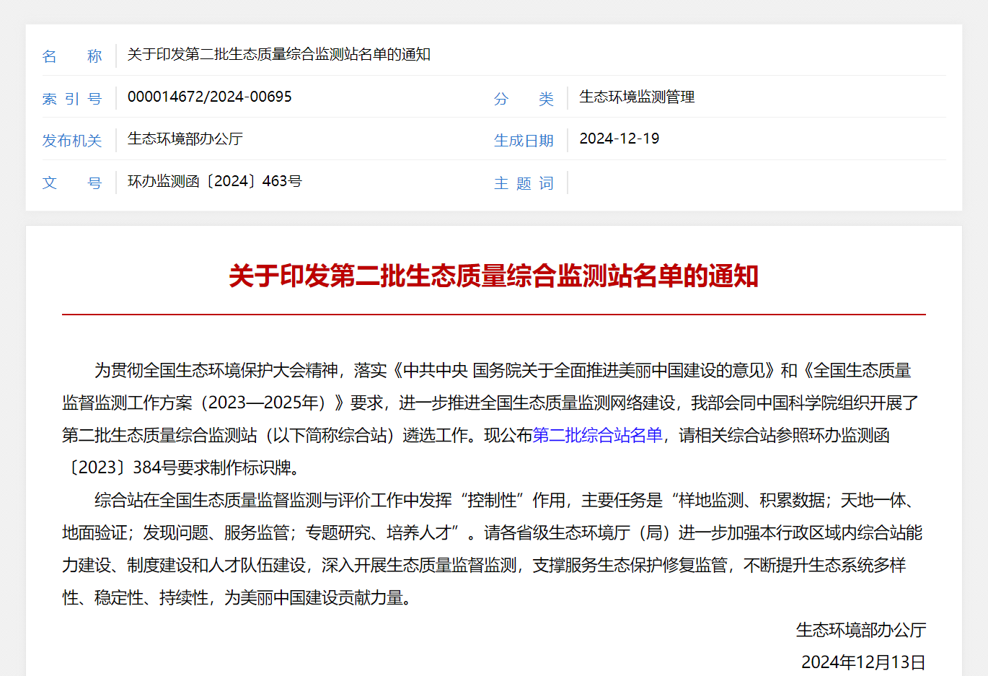This screenshot has height=676, width=988.
Task: Click the red main heading of the notice
Action: tap(493, 276)
